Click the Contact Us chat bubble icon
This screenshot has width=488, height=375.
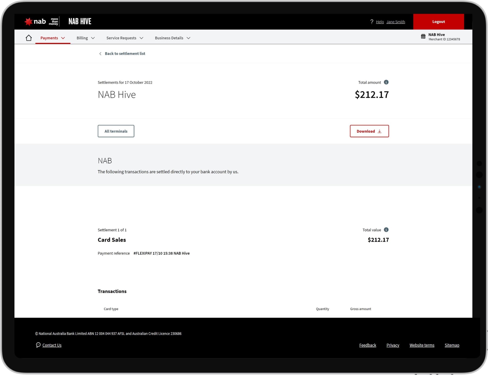(38, 345)
